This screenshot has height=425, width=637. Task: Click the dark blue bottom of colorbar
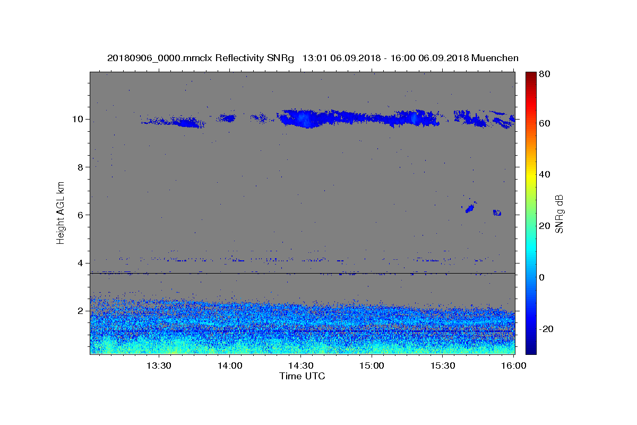[x=531, y=349]
